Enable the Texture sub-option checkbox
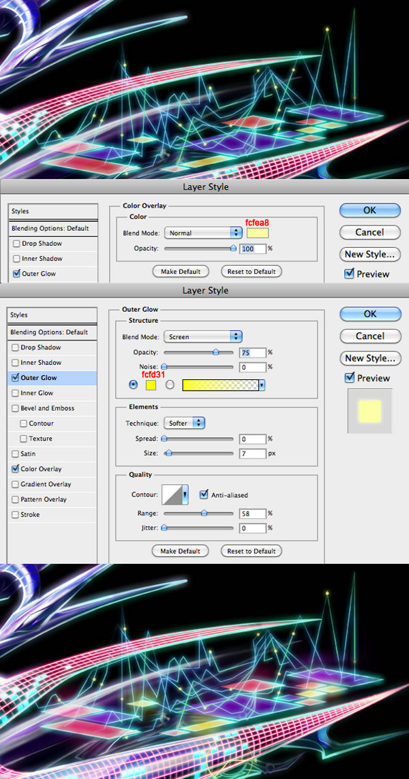Viewport: 409px width, 779px height. click(23, 439)
